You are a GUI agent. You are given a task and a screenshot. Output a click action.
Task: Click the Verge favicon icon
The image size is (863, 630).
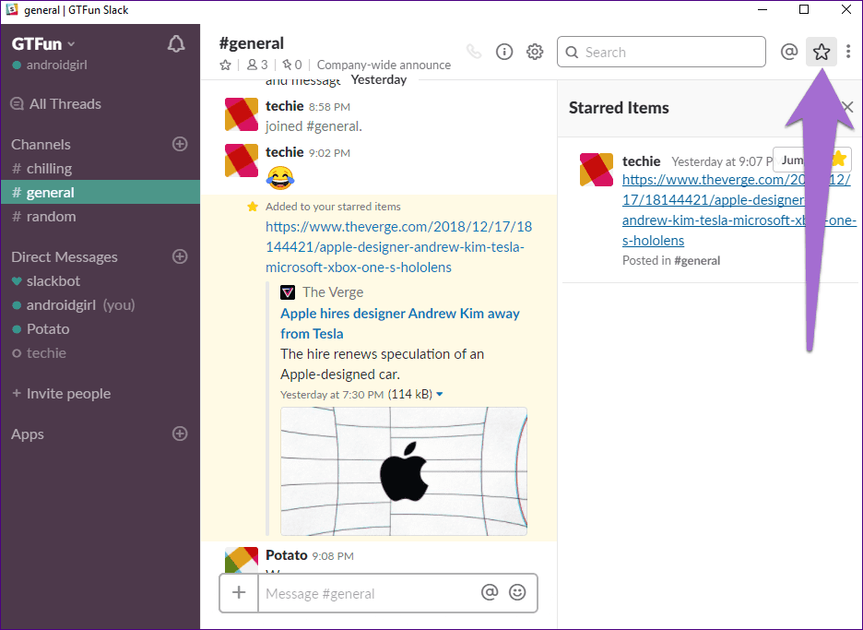pos(288,291)
